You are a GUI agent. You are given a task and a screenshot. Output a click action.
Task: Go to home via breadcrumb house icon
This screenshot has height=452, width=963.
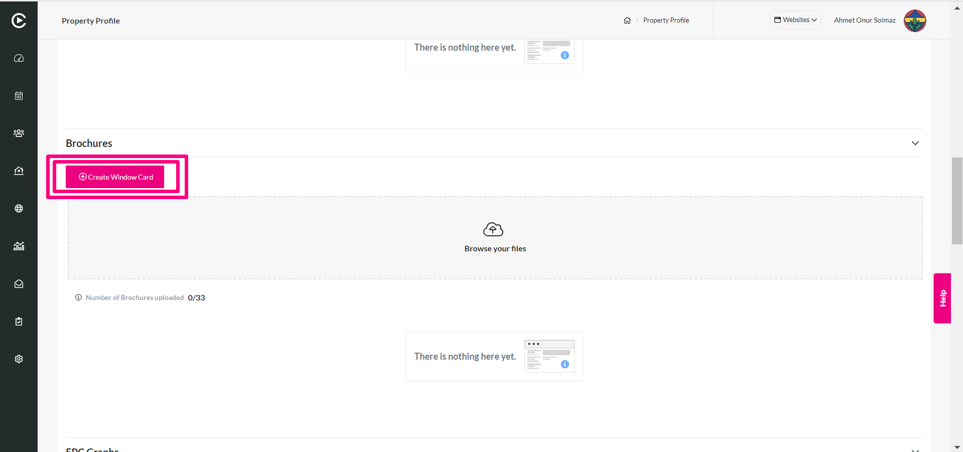pyautogui.click(x=627, y=21)
